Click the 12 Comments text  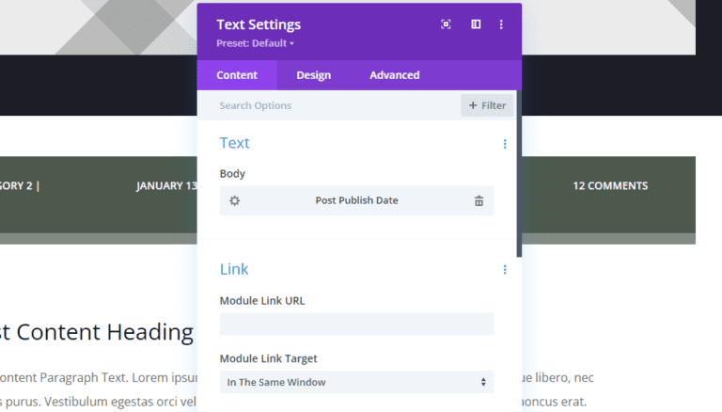(x=610, y=185)
